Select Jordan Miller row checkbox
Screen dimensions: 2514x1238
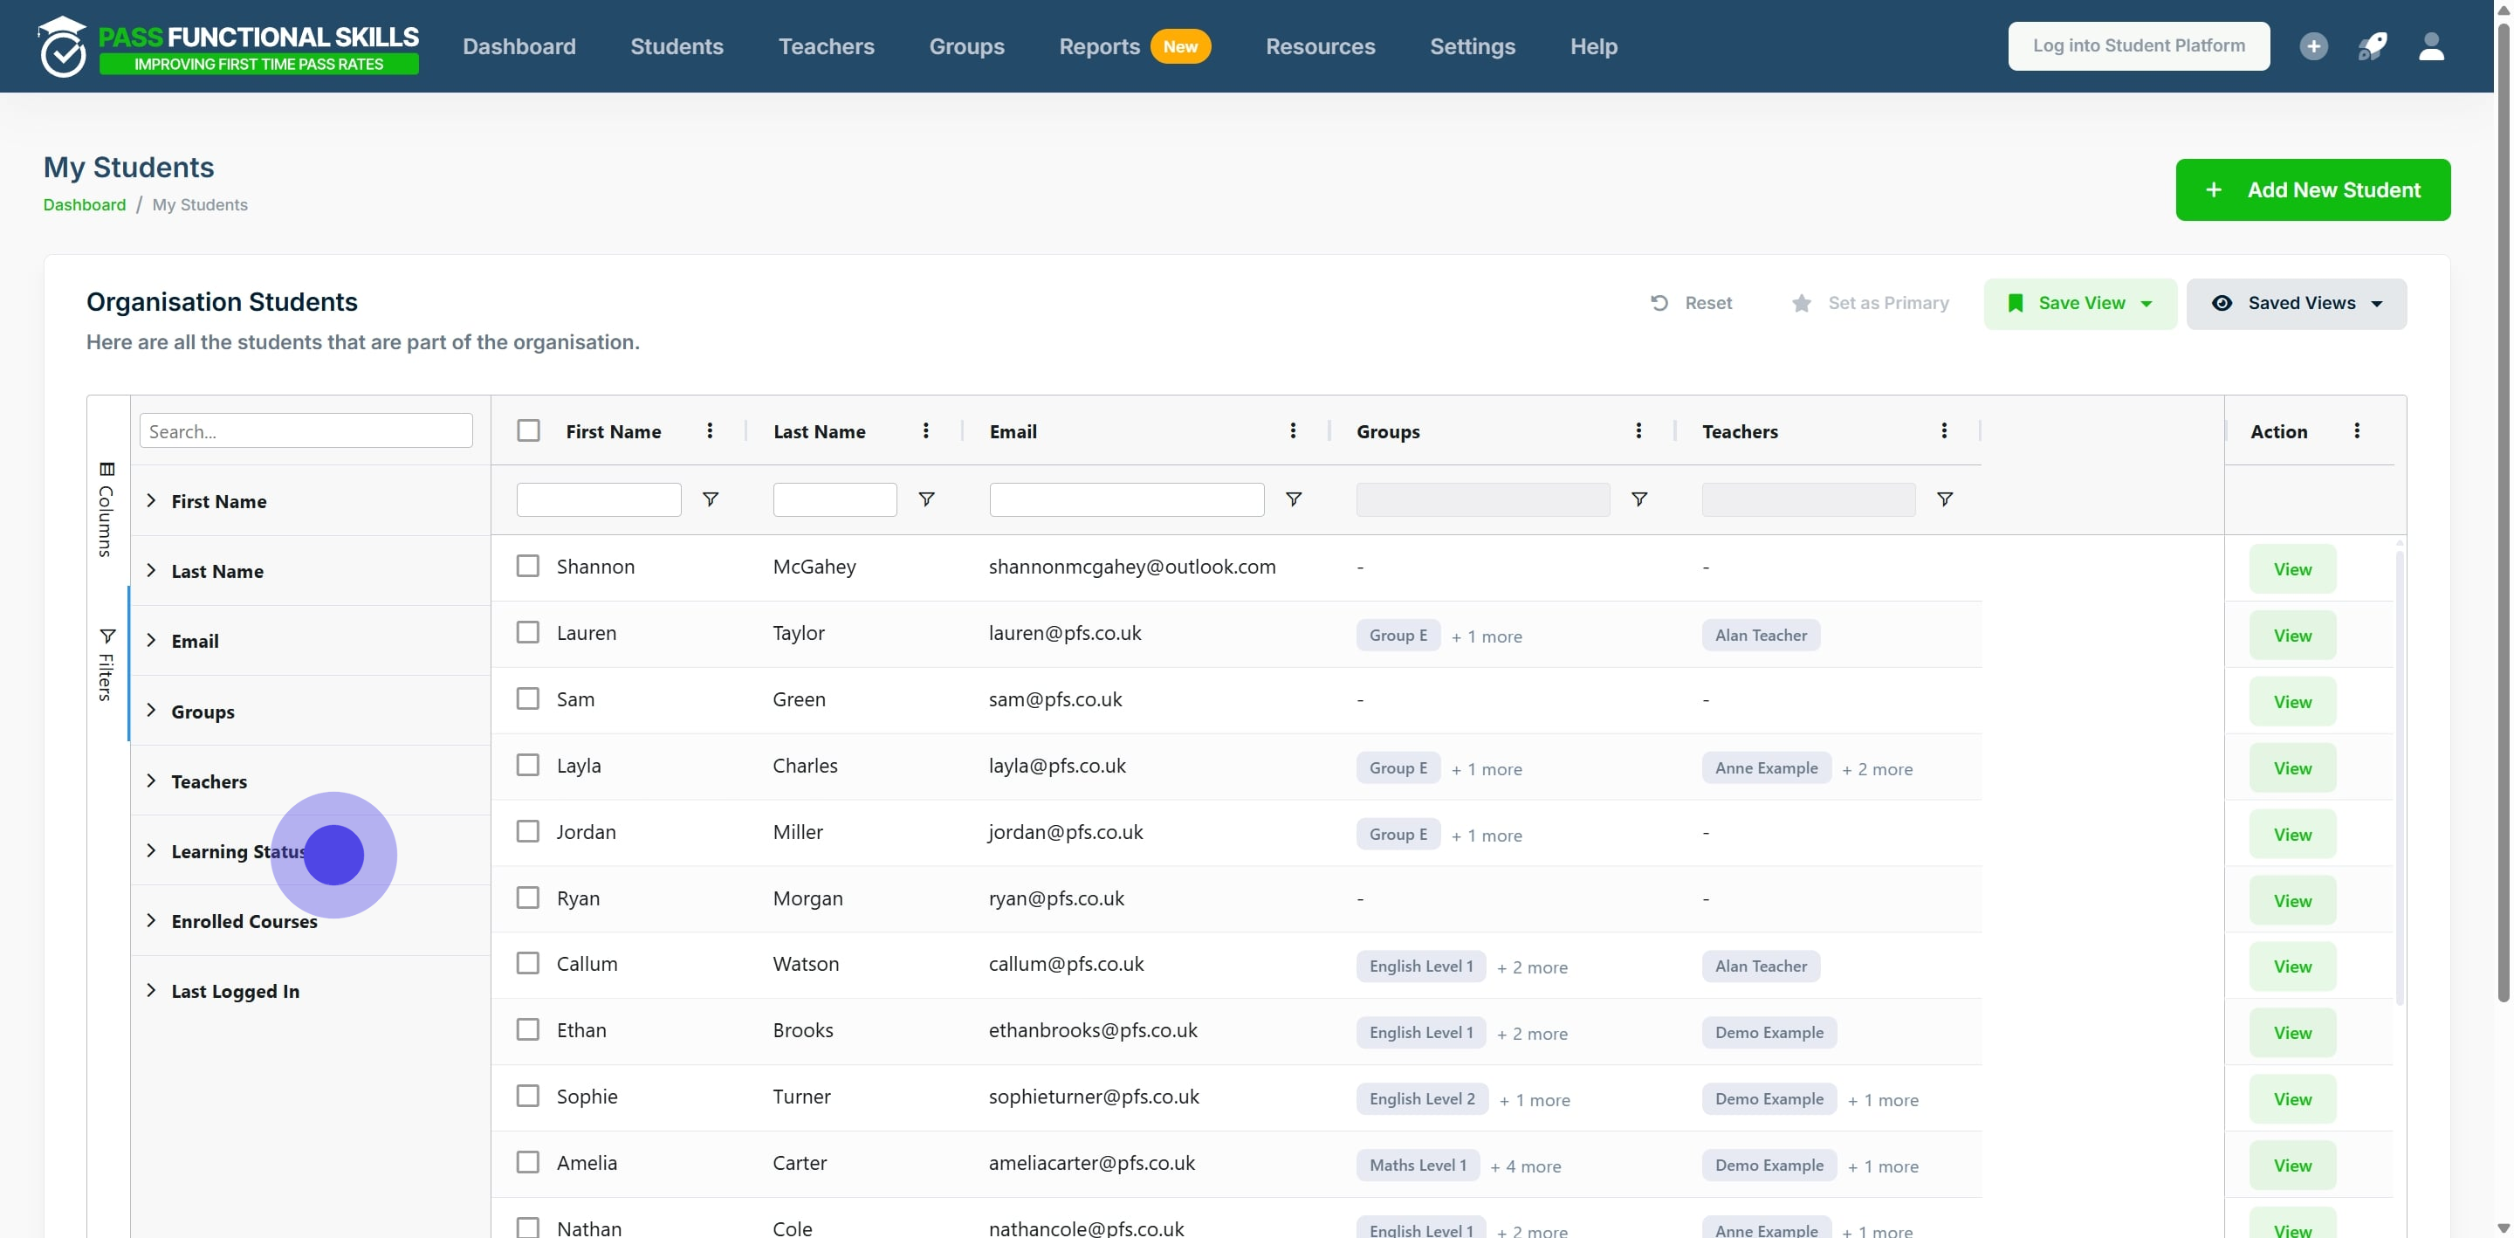528,831
